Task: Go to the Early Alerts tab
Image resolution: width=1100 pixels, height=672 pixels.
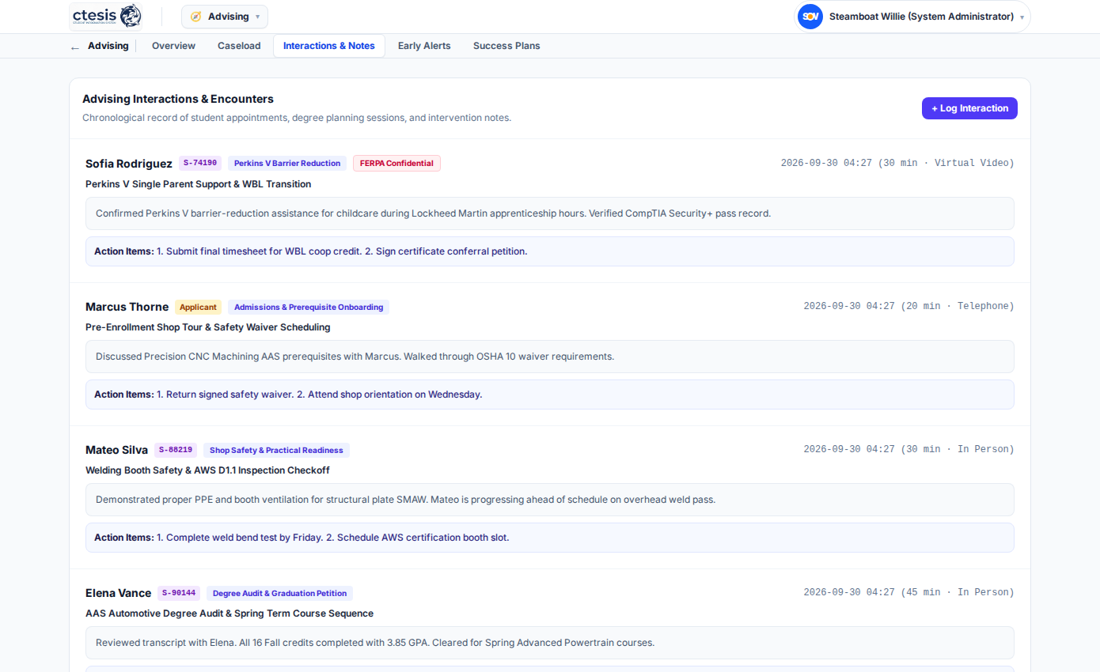Action: point(424,46)
